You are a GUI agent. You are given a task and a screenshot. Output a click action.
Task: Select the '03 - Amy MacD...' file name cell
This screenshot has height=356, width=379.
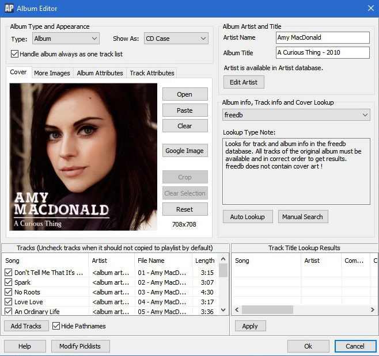pos(163,292)
